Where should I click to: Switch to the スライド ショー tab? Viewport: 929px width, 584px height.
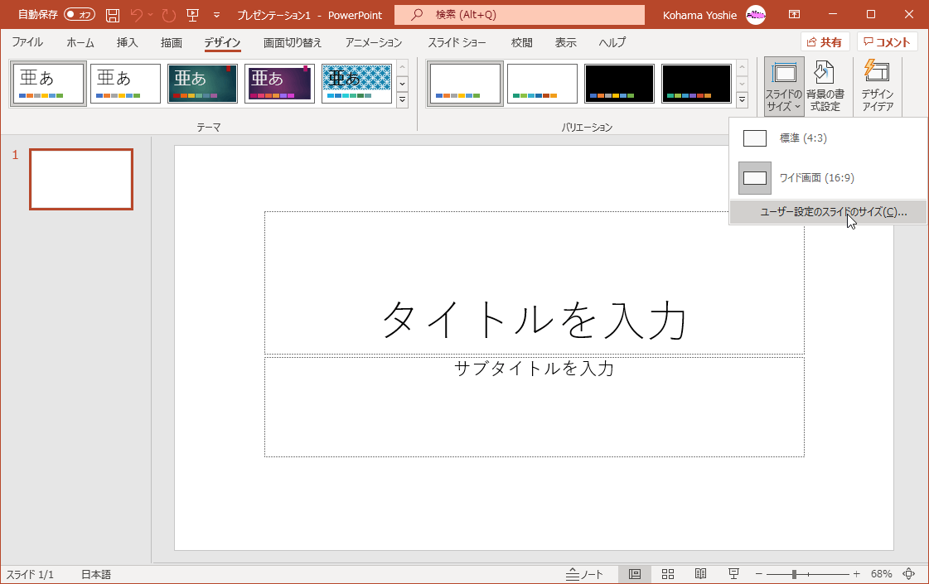pos(457,42)
